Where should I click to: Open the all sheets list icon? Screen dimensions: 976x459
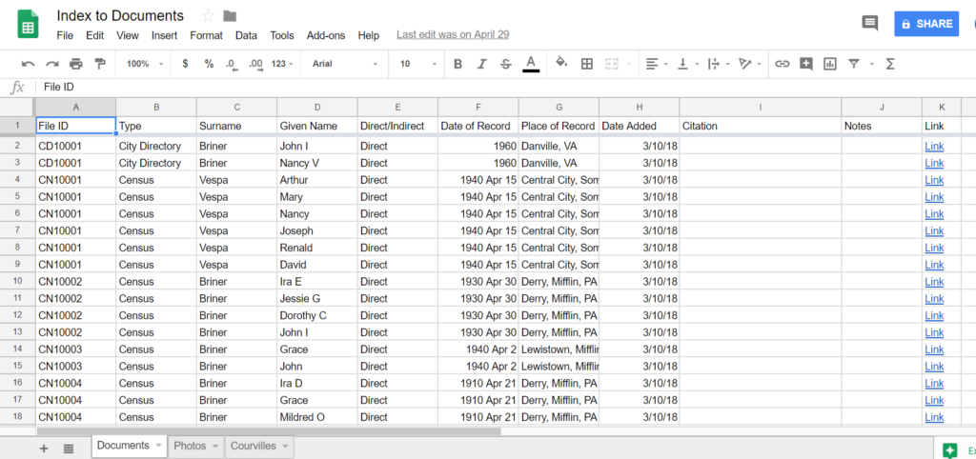coord(69,449)
